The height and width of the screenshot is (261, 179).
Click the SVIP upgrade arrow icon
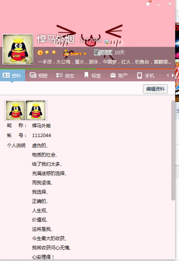pos(85,54)
